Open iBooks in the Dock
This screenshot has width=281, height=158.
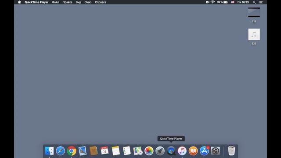[193, 151]
